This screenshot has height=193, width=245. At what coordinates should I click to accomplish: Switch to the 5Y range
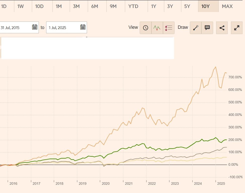pyautogui.click(x=187, y=6)
